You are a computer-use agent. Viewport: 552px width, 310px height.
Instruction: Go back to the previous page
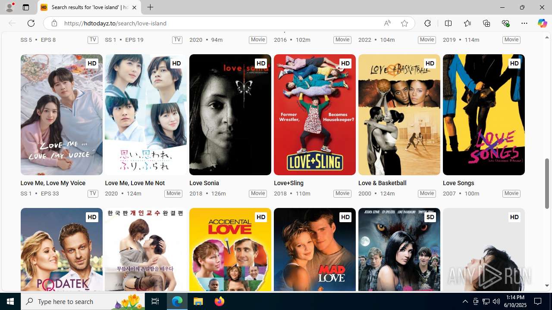(12, 23)
